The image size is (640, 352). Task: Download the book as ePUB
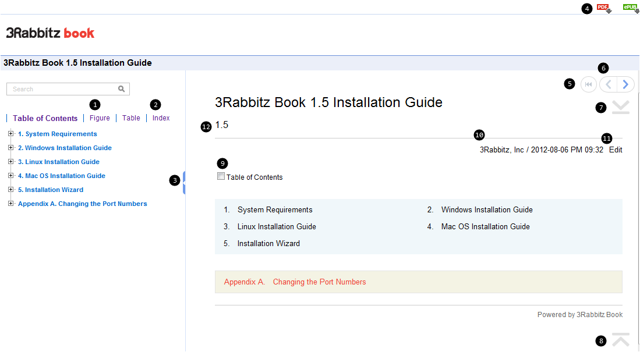(631, 8)
